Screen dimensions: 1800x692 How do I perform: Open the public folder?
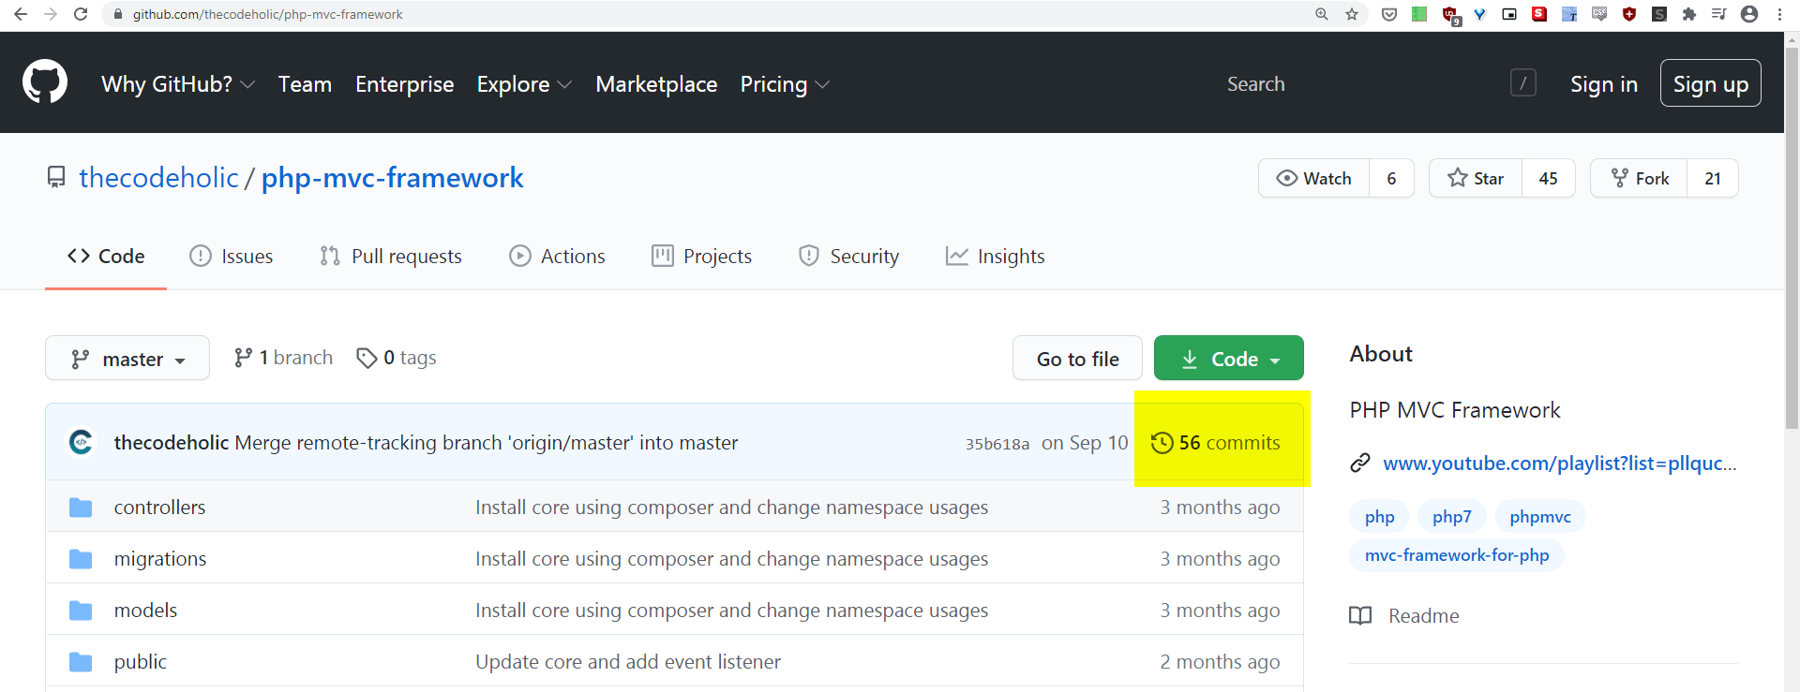[141, 662]
